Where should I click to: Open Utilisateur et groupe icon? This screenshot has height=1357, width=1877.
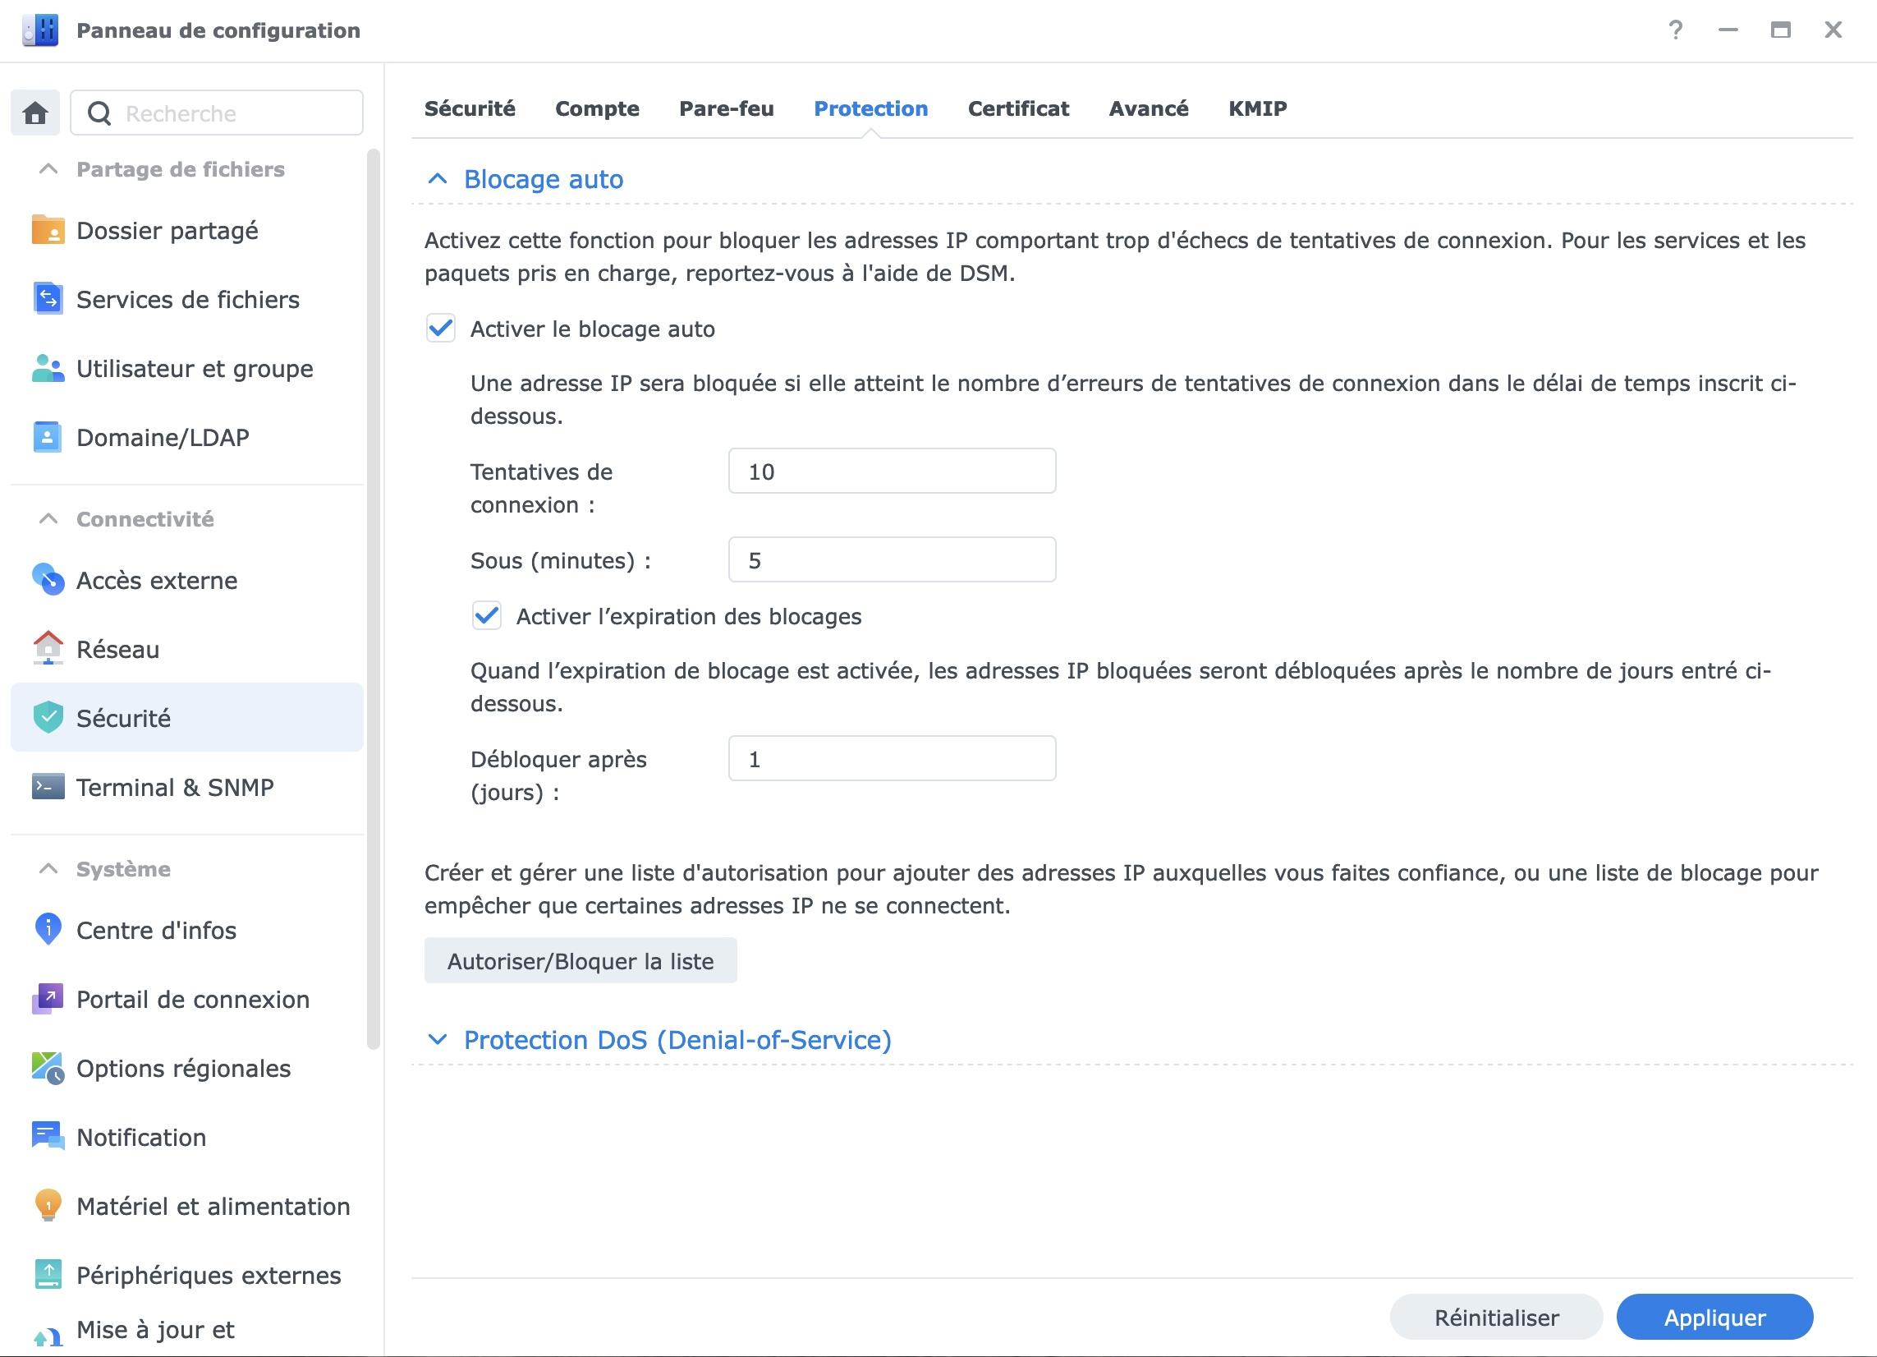(48, 369)
